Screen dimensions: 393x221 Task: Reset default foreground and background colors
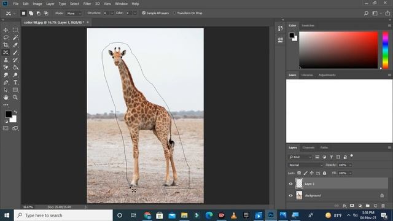coord(6,122)
